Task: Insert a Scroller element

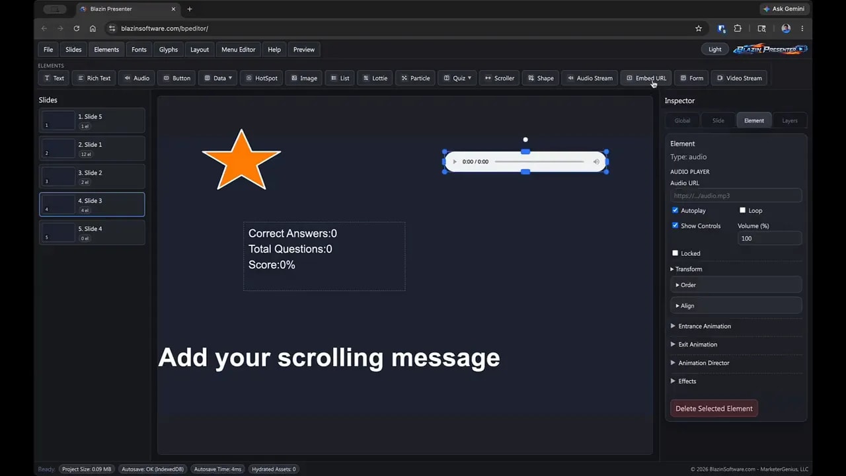Action: (x=499, y=78)
